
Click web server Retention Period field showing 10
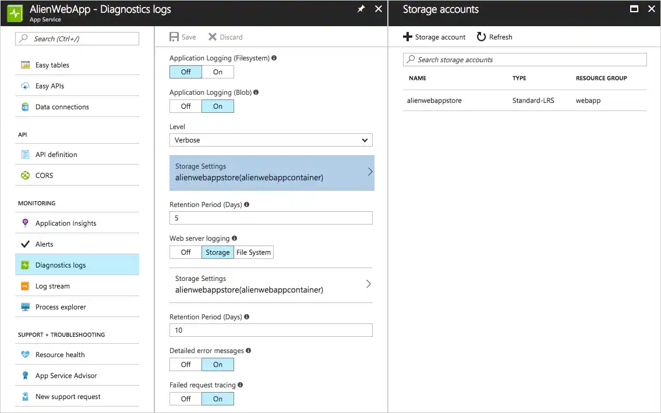coord(271,330)
